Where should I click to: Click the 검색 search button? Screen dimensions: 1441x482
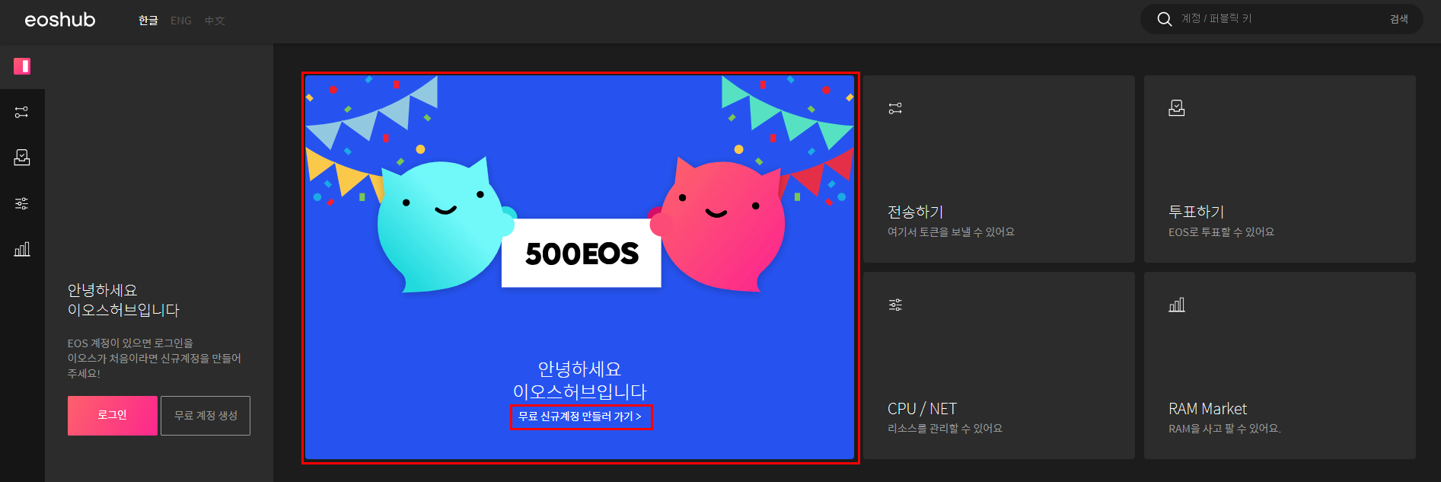[1399, 19]
